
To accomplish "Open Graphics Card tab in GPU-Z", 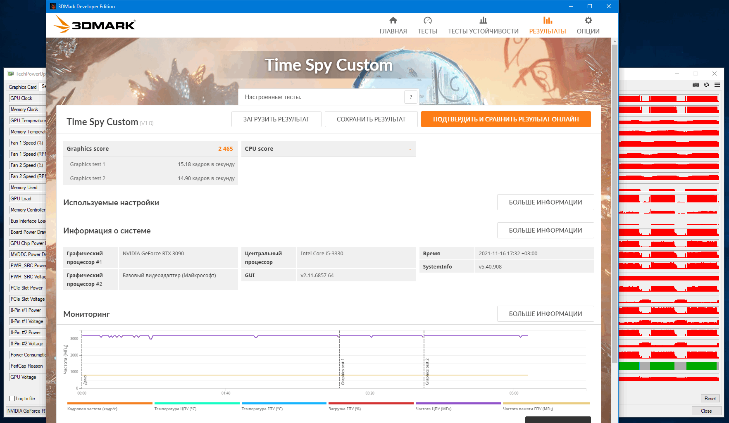I will point(23,87).
